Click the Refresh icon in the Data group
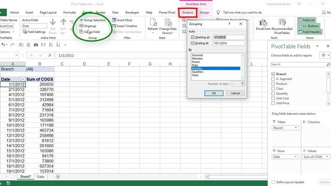 tap(153, 22)
